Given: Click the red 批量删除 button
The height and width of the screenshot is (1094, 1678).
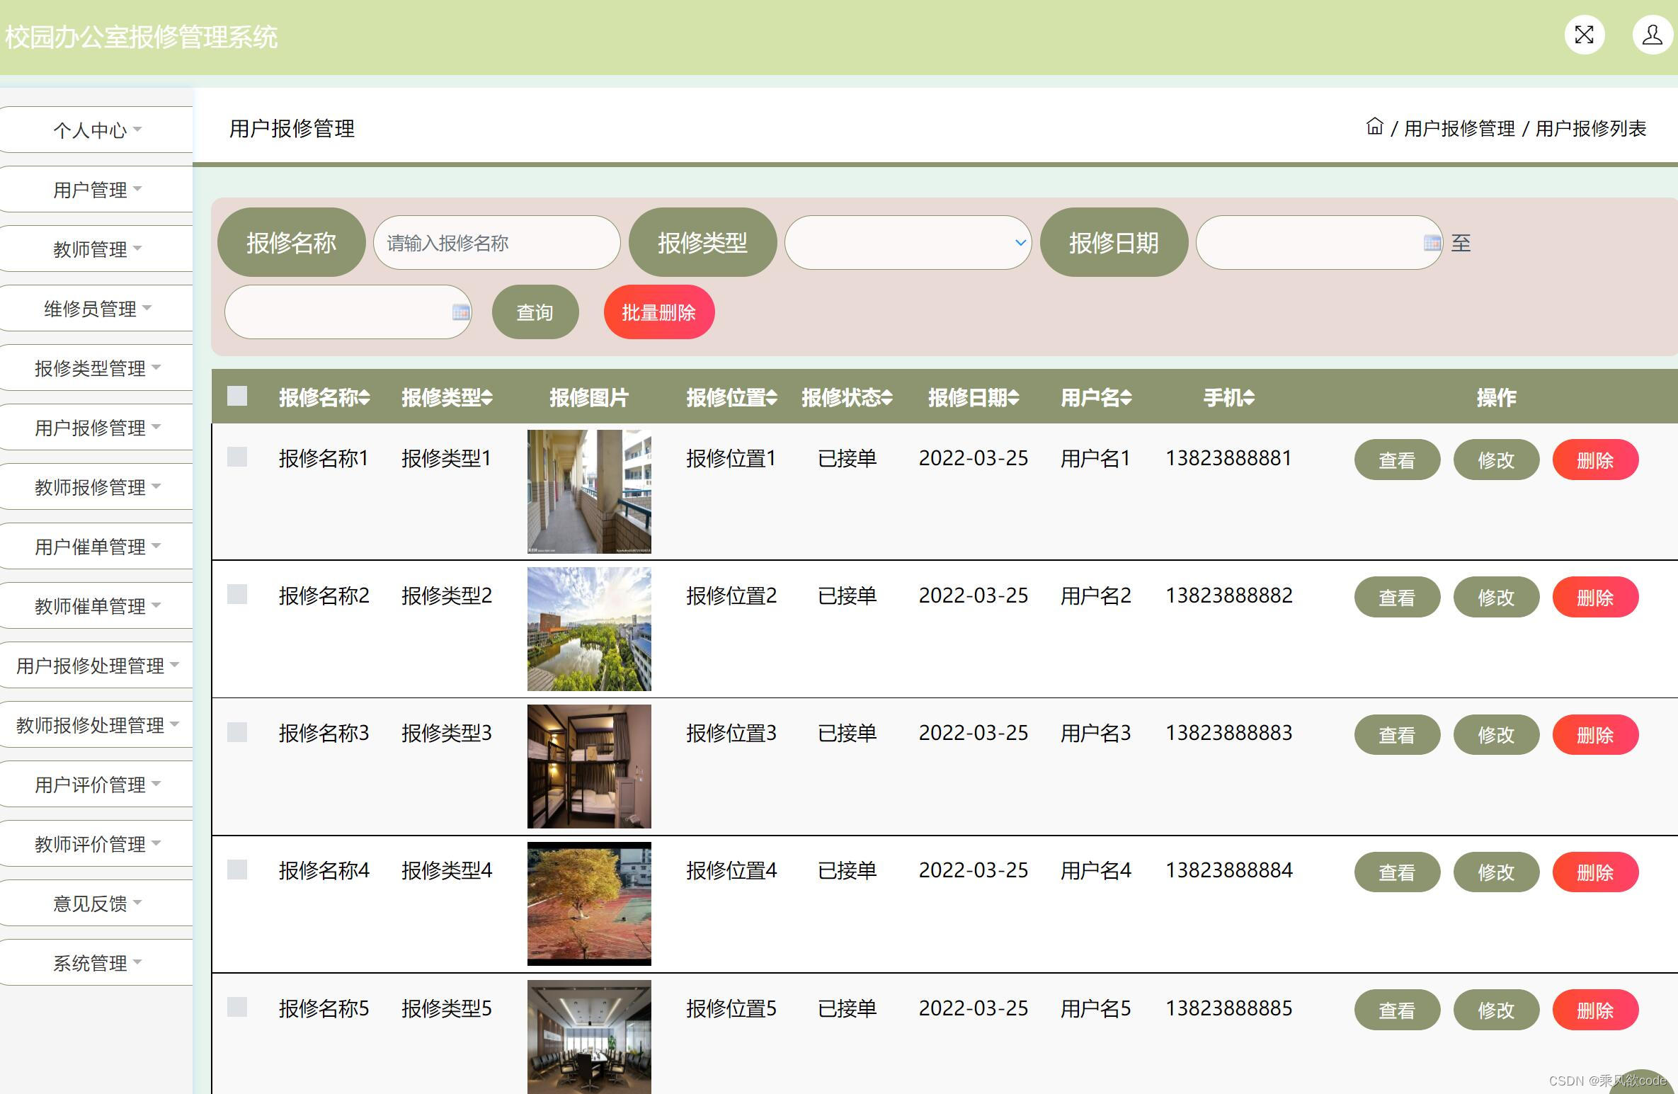Looking at the screenshot, I should pyautogui.click(x=658, y=312).
